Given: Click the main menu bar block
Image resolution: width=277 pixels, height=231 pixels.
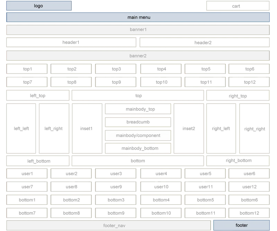Looking at the screenshot, I should [138, 17].
